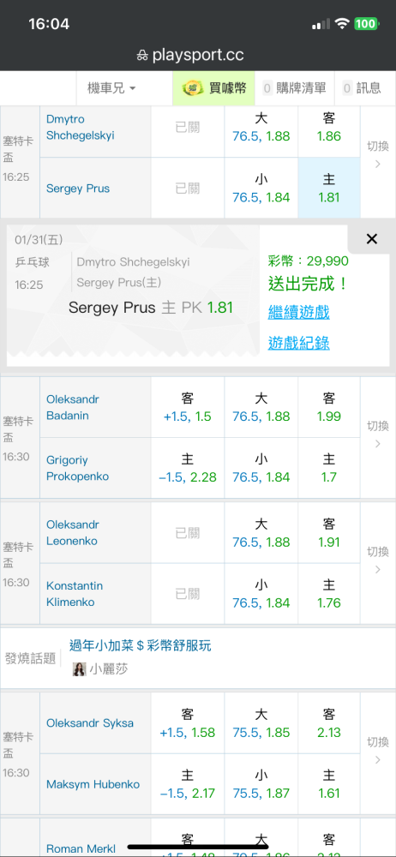The image size is (396, 857).
Task: Click the 繼續遊戲 link
Action: 298,313
